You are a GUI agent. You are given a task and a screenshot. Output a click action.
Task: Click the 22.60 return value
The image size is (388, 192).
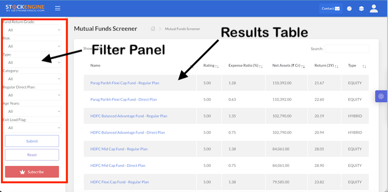click(x=319, y=100)
